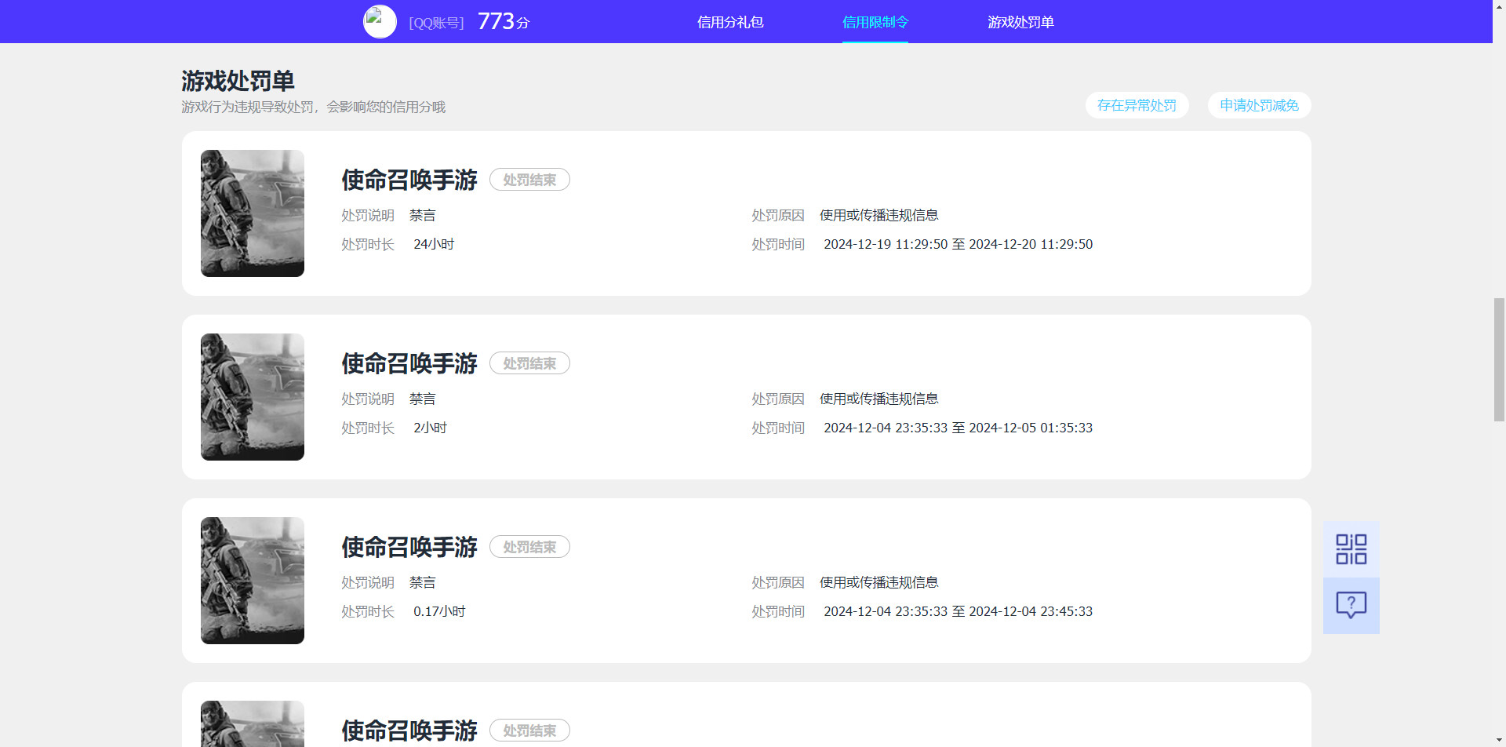Click the 0.17小时 duration value
Screen dimensions: 1506x747
(x=439, y=611)
